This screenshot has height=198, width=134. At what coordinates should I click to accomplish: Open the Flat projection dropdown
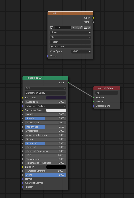coord(70,37)
